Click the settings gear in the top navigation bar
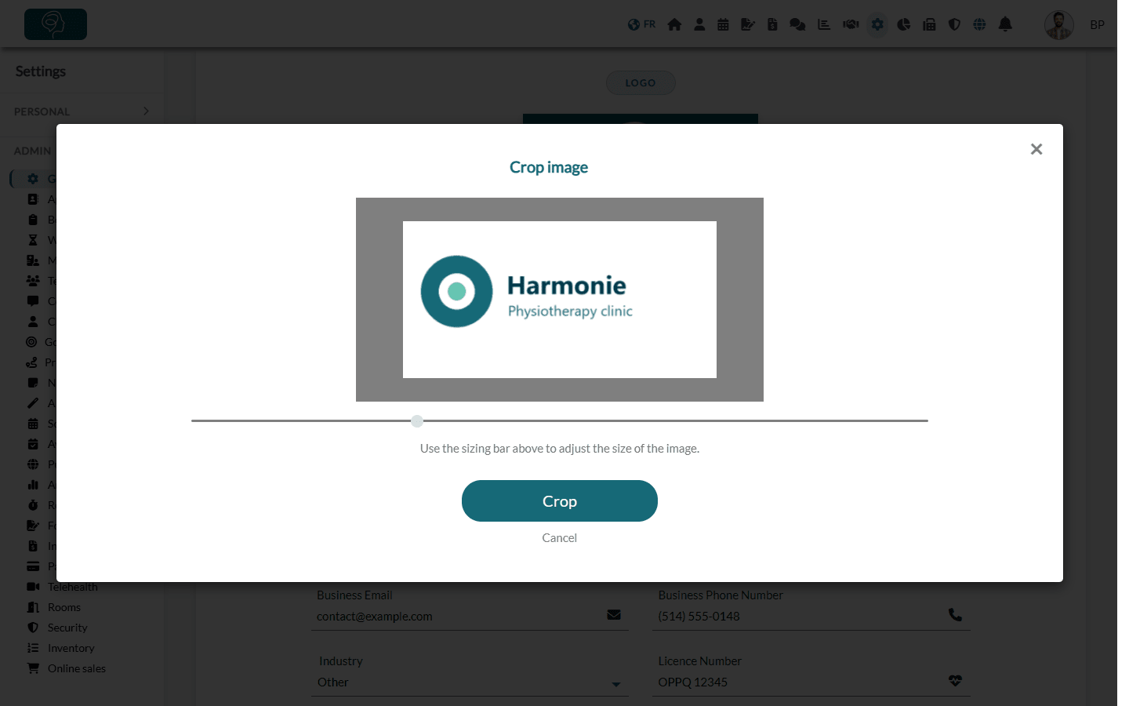Screen dimensions: 1129x706 [x=877, y=24]
